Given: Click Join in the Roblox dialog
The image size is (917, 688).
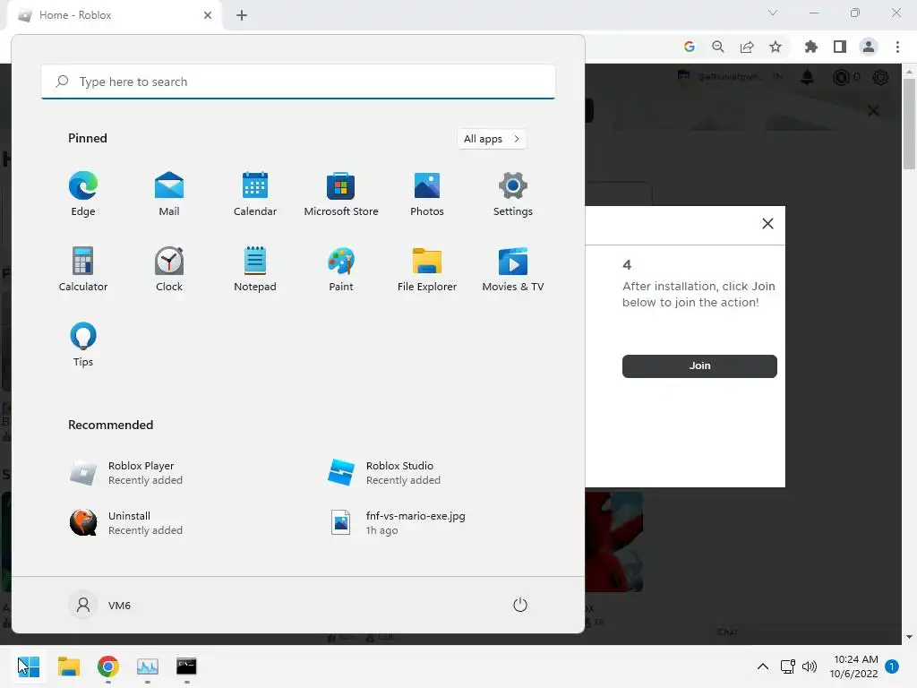Looking at the screenshot, I should (699, 366).
